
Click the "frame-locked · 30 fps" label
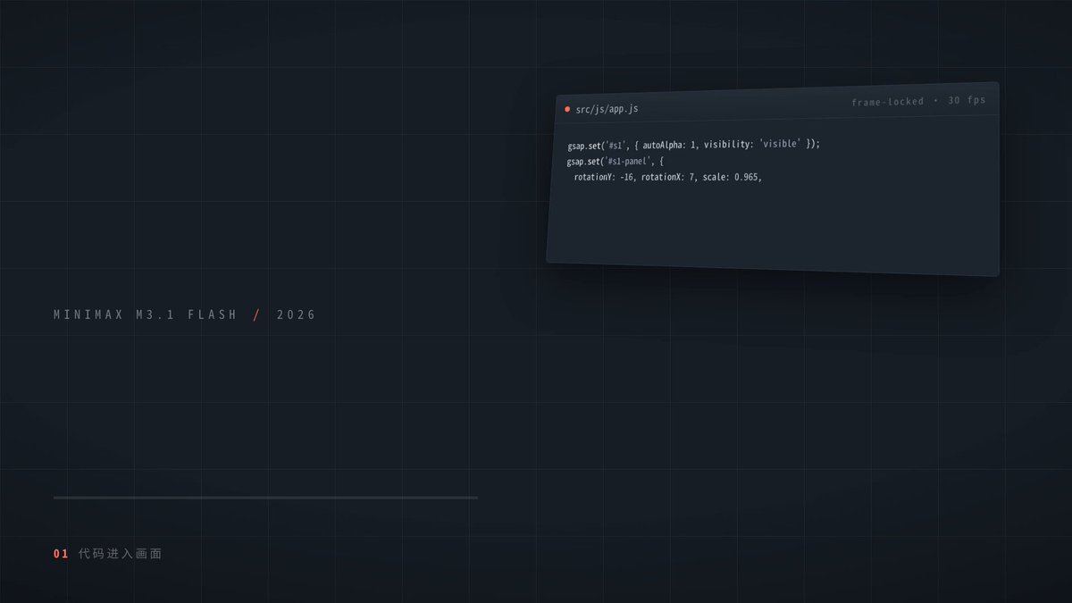[x=918, y=101]
